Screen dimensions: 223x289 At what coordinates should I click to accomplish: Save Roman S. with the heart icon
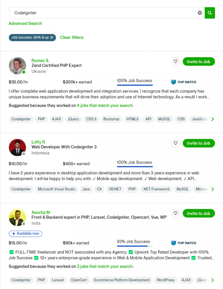[175, 62]
